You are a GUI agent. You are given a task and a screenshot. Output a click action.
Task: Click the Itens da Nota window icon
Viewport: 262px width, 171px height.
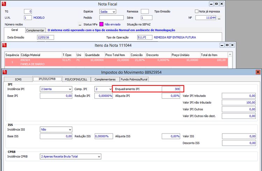click(5, 45)
